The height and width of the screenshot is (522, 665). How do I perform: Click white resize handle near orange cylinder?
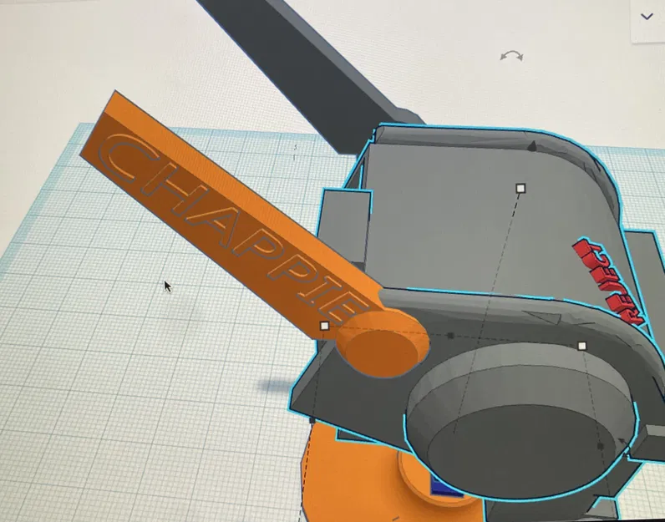click(x=324, y=326)
